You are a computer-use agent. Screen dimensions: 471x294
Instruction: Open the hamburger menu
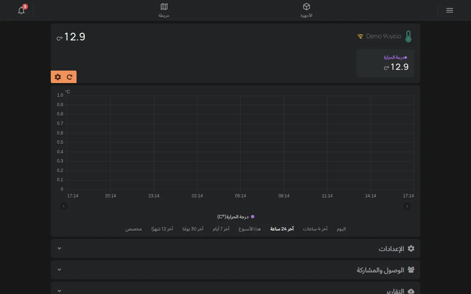click(449, 10)
